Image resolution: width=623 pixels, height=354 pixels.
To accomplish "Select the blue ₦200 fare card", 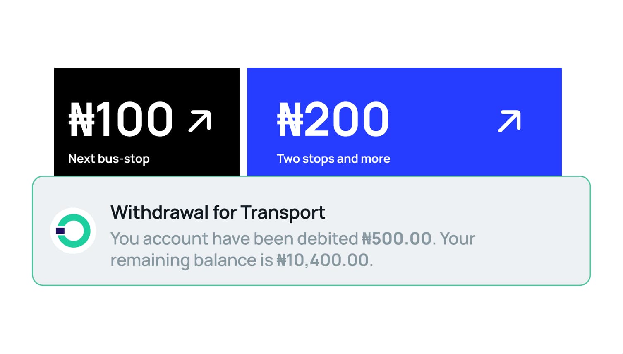I will pyautogui.click(x=404, y=122).
